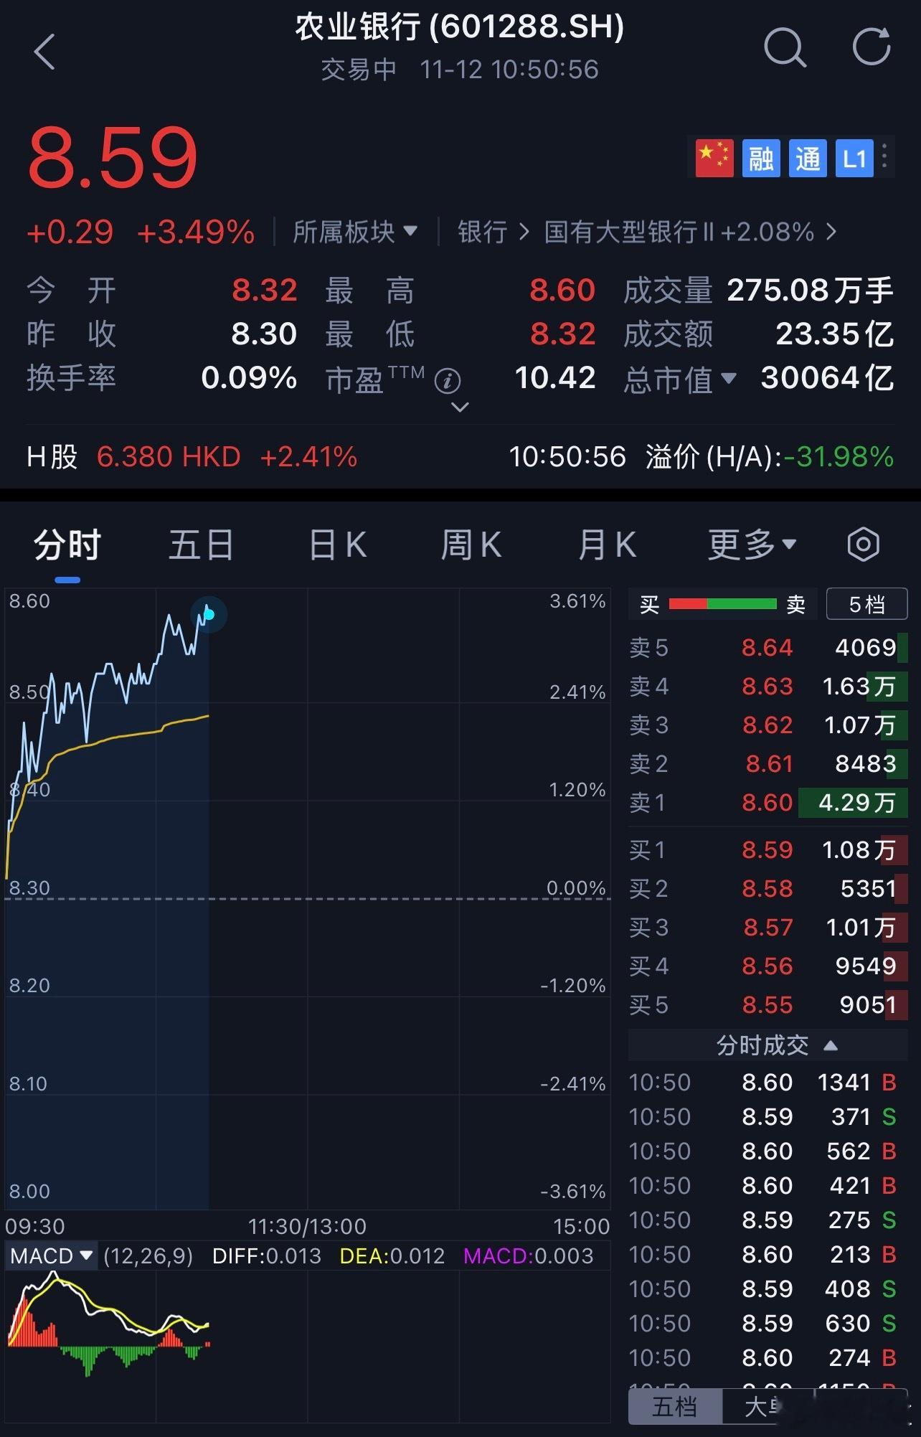Select the 买4 8.56 order row
This screenshot has height=1437, width=921.
768,966
